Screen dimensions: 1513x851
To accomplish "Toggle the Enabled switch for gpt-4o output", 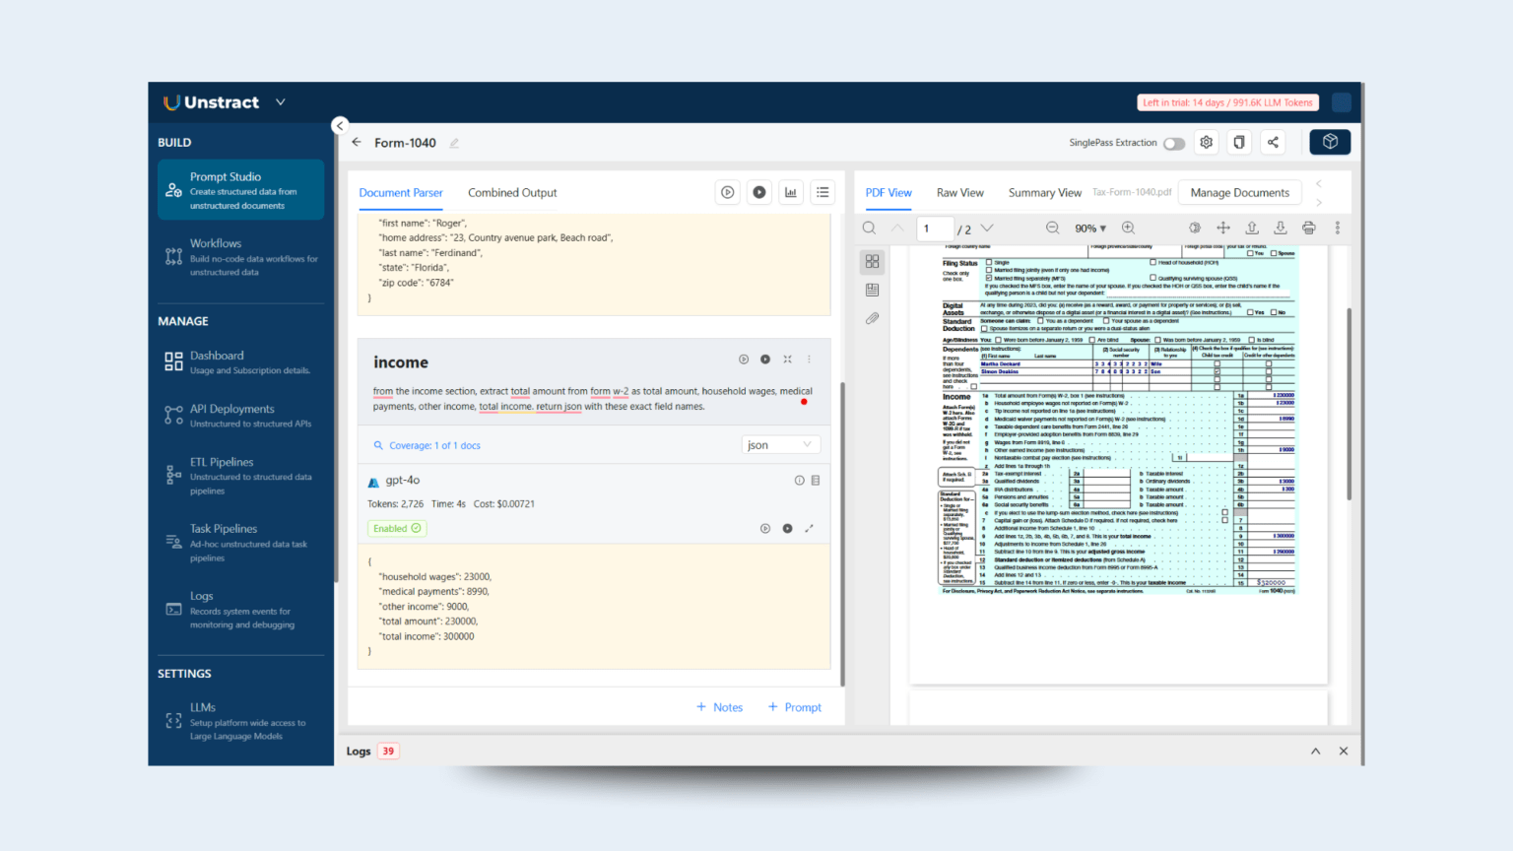I will (396, 528).
